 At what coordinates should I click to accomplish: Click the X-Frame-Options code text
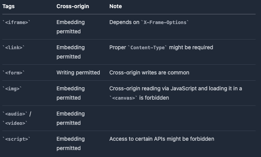click(165, 22)
